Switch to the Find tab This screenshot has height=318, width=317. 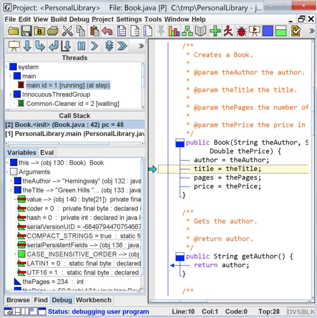click(x=41, y=300)
